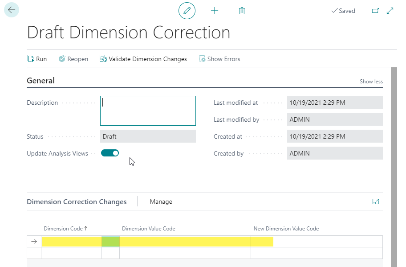The width and height of the screenshot is (406, 267).
Task: Choose Show Errors label
Action: [x=224, y=59]
